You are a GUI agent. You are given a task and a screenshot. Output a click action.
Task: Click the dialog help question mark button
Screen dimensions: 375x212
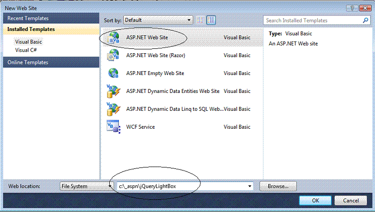(x=352, y=8)
